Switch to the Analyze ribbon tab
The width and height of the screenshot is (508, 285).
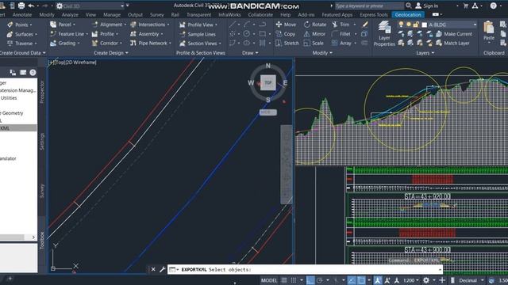[x=70, y=15]
